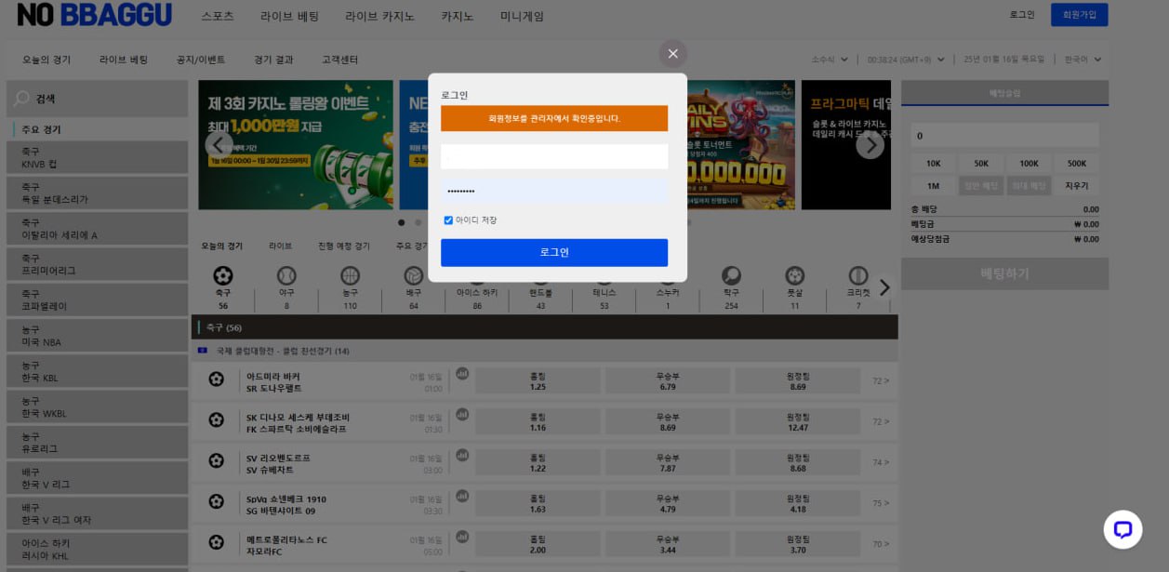Select the 풋살 futsal icon
This screenshot has width=1169, height=572.
click(x=794, y=276)
